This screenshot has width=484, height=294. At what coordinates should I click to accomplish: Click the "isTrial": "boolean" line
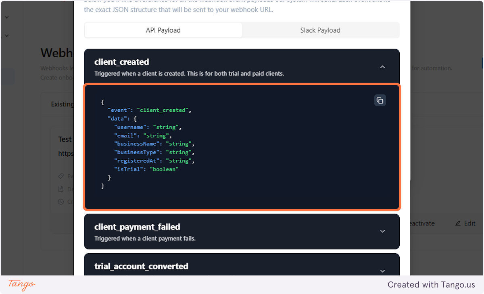click(x=146, y=169)
